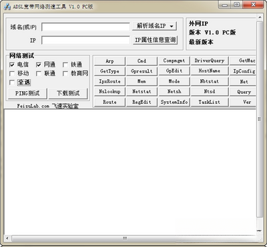Open RegEdit via its button
The width and height of the screenshot is (267, 247).
pyautogui.click(x=142, y=102)
